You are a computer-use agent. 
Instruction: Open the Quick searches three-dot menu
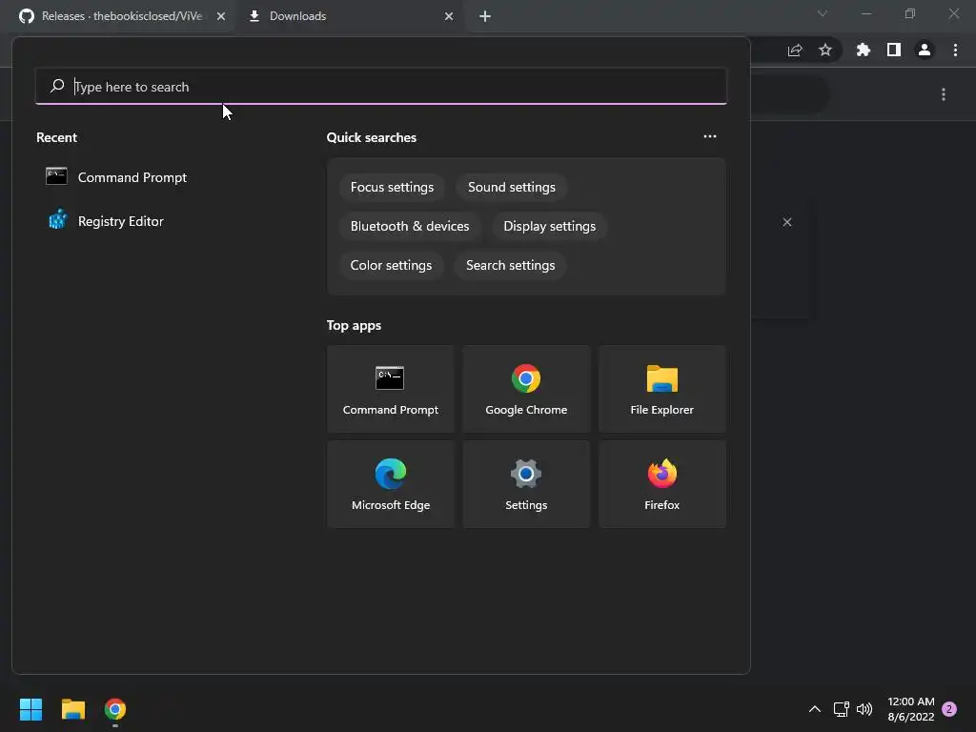click(709, 136)
